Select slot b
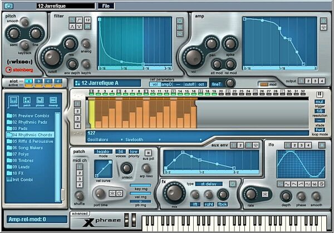The width and height of the screenshot is (334, 233). tap(38, 81)
